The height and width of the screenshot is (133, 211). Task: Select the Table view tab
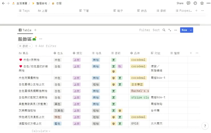coord(25,30)
